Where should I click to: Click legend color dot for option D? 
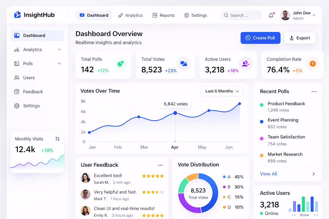pyautogui.click(x=224, y=207)
